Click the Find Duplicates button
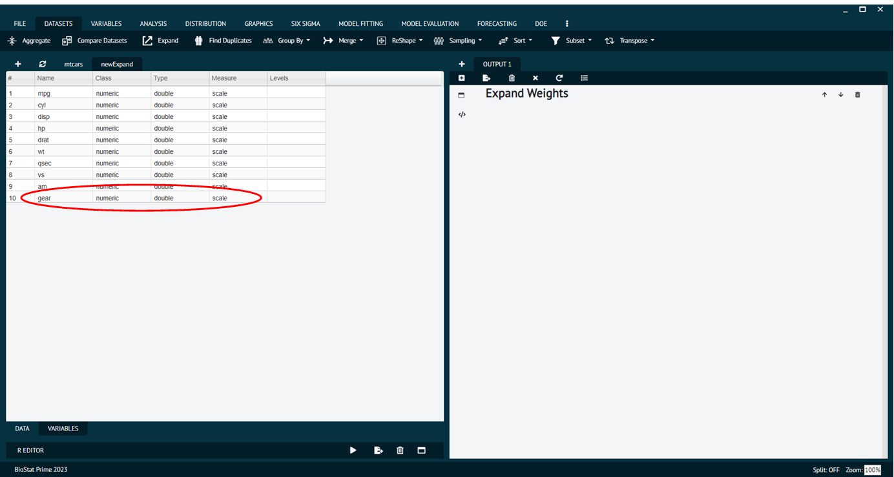Image resolution: width=894 pixels, height=477 pixels. [224, 41]
